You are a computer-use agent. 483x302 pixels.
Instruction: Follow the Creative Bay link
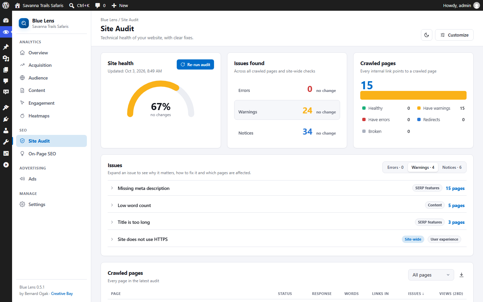coord(62,294)
